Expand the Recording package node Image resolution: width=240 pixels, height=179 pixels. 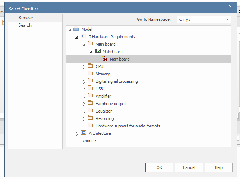coord(84,119)
